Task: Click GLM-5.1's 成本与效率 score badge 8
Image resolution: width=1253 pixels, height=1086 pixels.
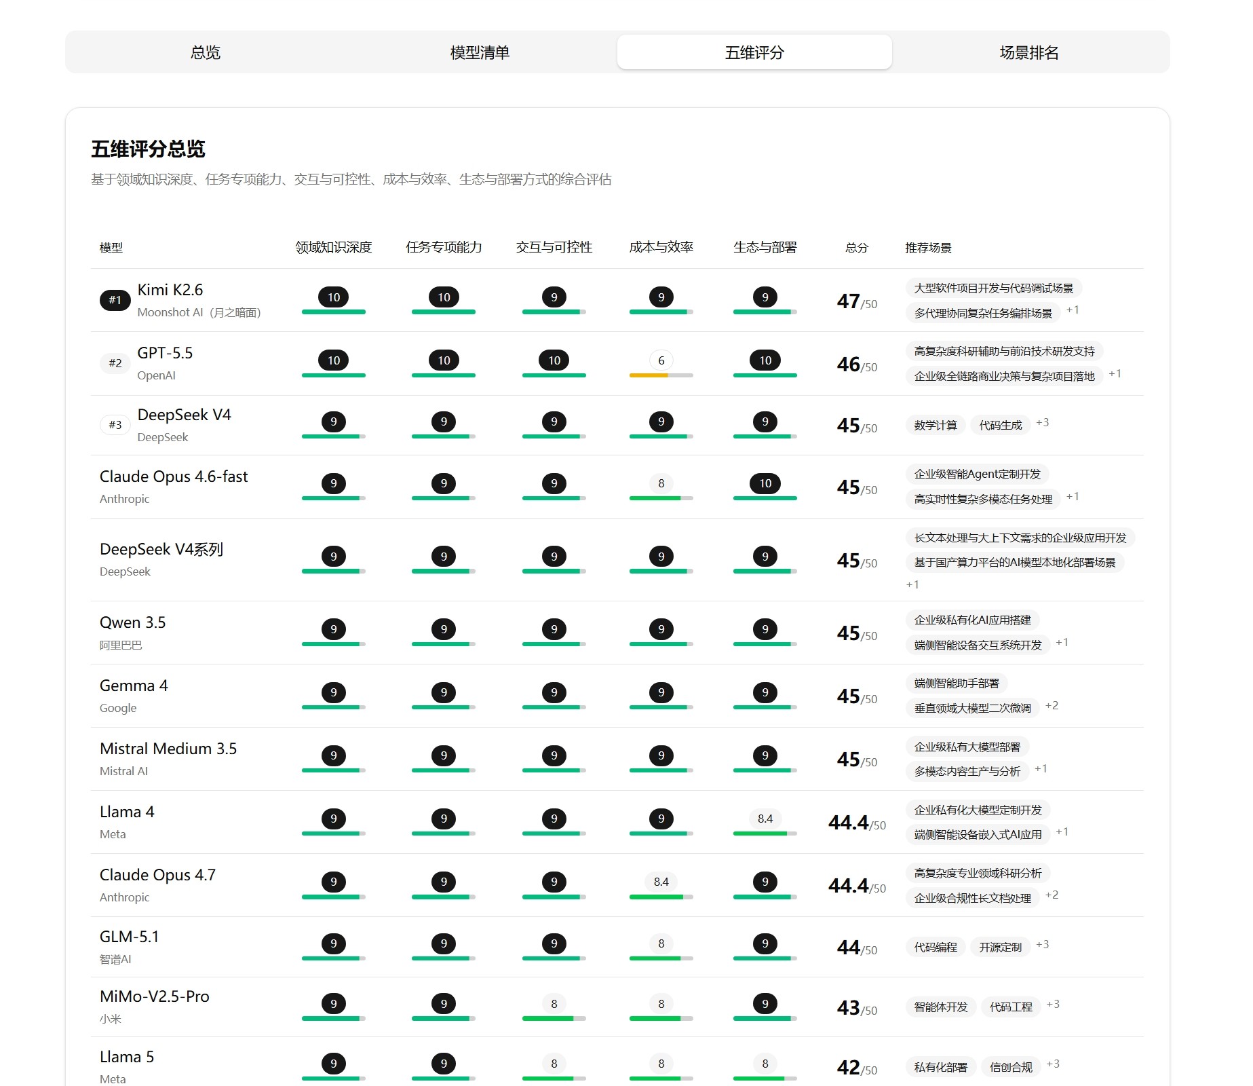Action: tap(661, 943)
